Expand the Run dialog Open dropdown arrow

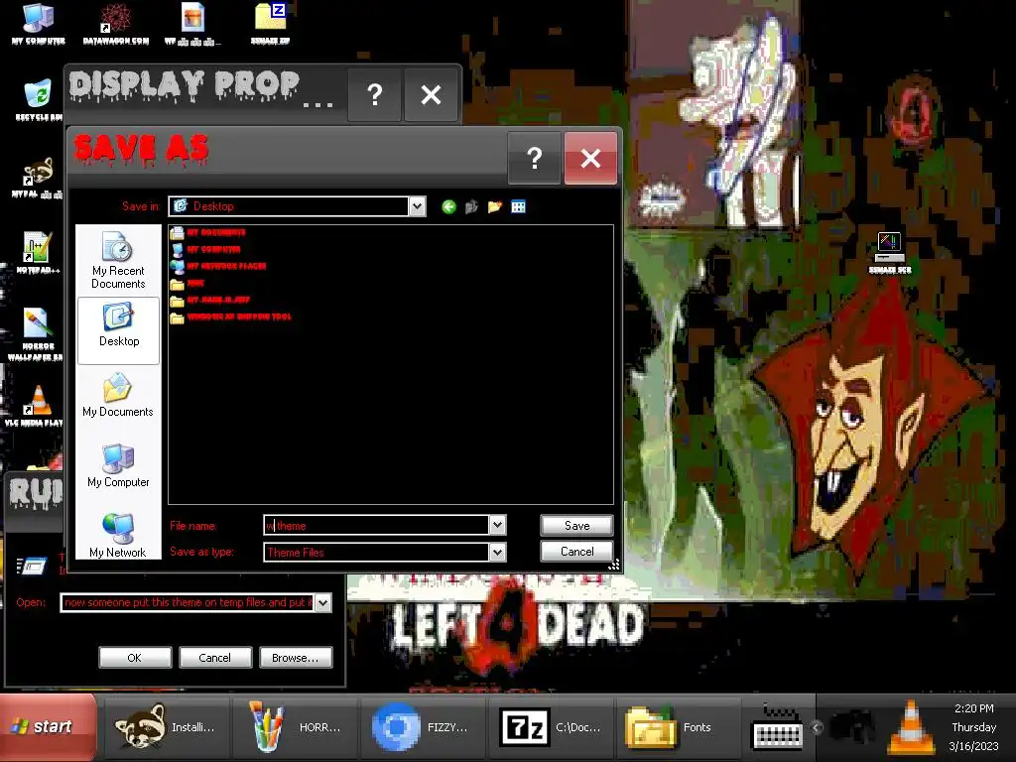click(322, 602)
